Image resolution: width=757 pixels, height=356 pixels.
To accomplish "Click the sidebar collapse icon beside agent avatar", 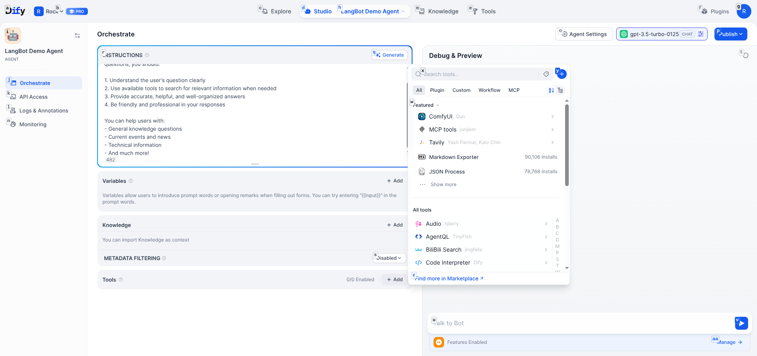I will click(x=77, y=36).
